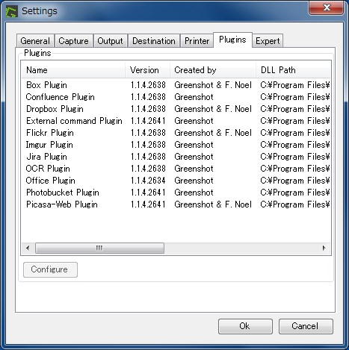Screen dimensions: 349x350
Task: Switch to the Expert tab
Action: click(268, 41)
